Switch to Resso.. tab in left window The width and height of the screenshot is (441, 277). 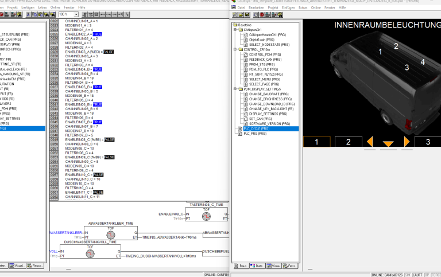tap(35, 266)
